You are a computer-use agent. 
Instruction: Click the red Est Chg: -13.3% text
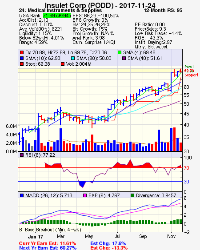pyautogui.click(x=109, y=248)
